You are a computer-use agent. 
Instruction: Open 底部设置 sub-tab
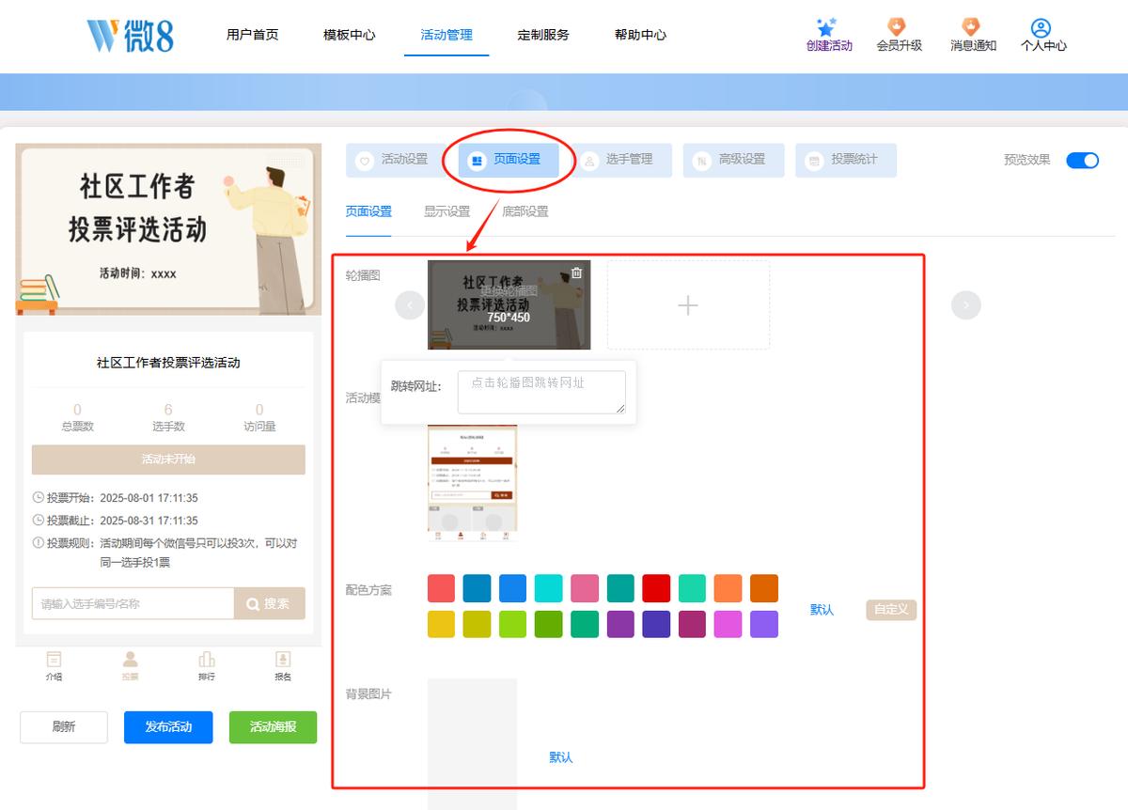click(x=525, y=211)
